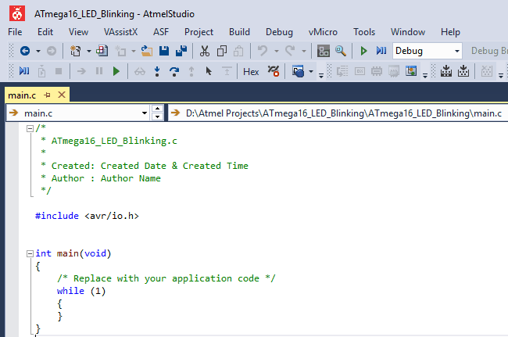
Task: Click the main.c file path field
Action: click(338, 113)
